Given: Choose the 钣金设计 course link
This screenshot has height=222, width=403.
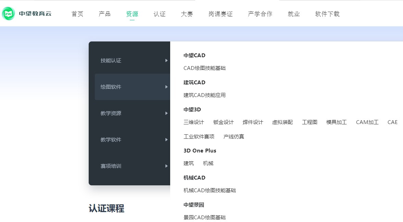Looking at the screenshot, I should [223, 122].
